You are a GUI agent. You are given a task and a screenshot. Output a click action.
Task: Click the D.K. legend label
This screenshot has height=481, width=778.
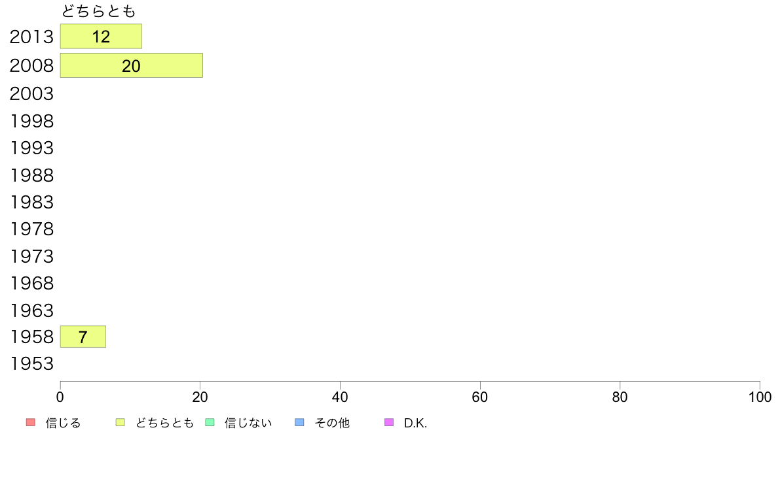[415, 423]
